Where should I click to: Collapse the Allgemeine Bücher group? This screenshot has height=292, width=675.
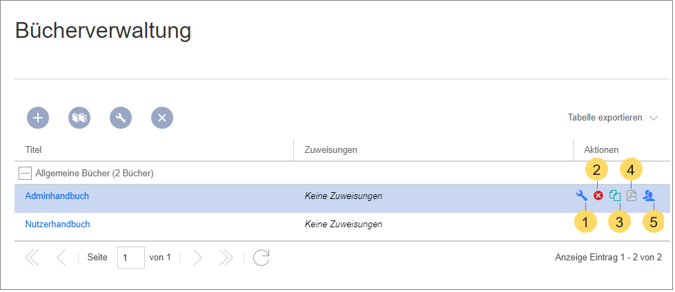(x=26, y=174)
